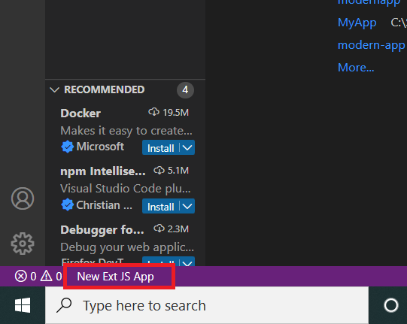
Task: Click the Type here to search box
Action: pos(207,305)
